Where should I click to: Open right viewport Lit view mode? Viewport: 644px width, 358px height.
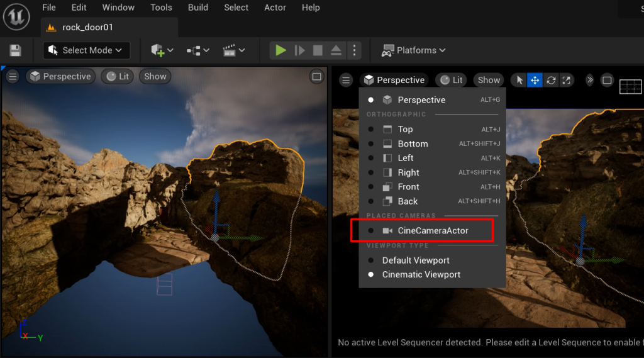coord(452,80)
